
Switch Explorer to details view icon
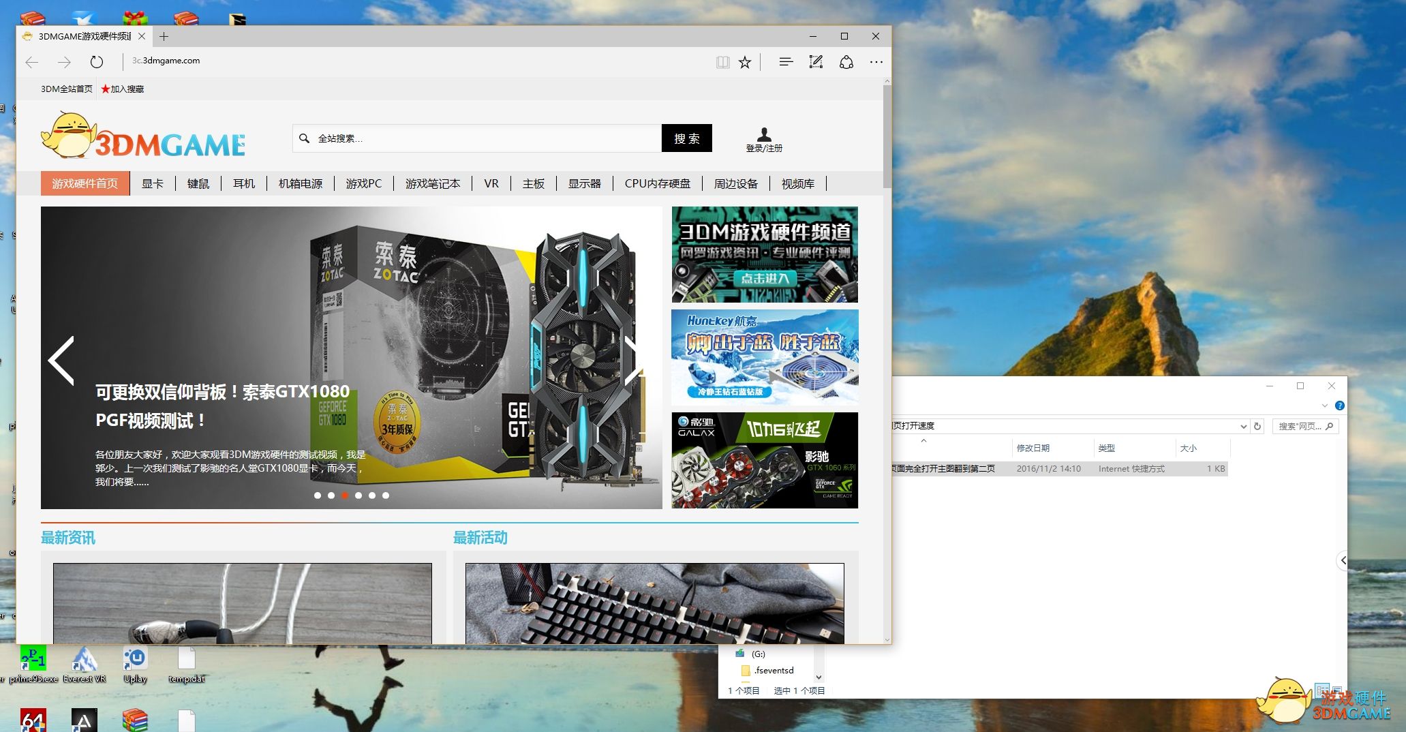[1321, 689]
